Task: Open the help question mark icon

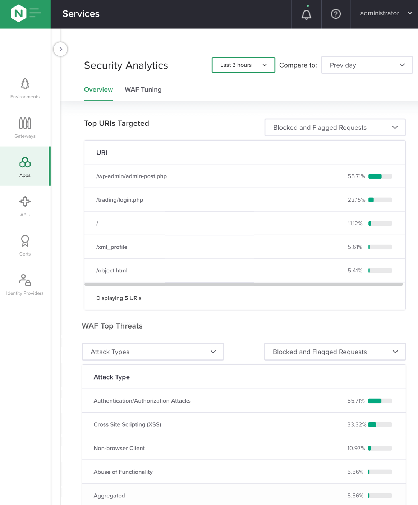Action: pos(336,14)
